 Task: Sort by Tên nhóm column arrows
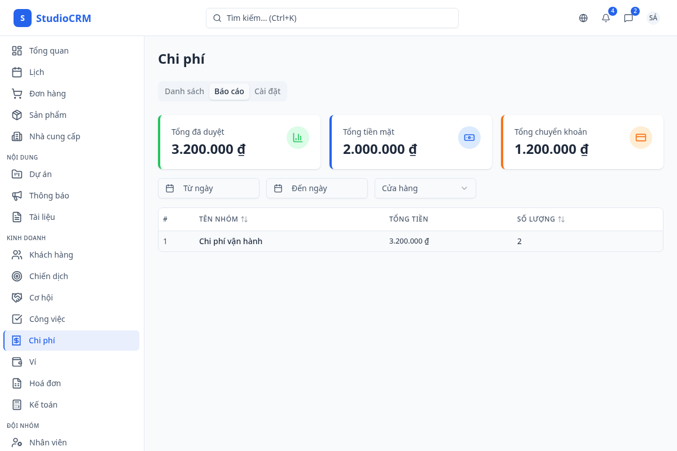[x=244, y=219]
